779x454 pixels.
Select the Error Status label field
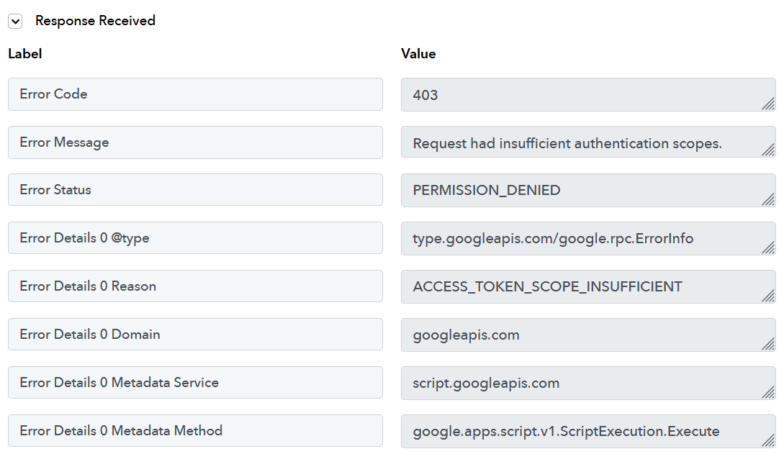(x=195, y=190)
